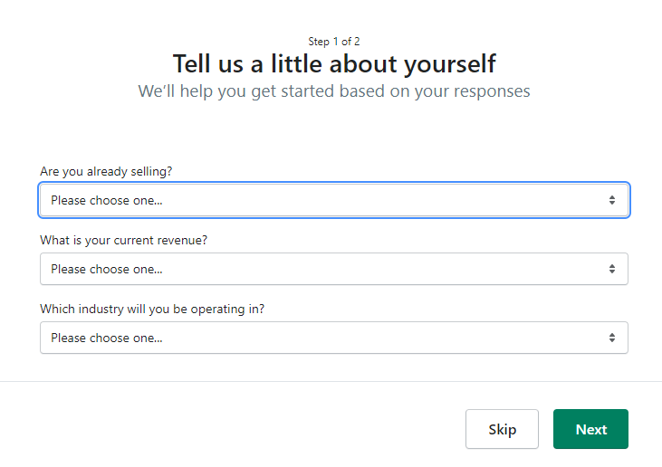Open the "Are you already selling?" dropdown
This screenshot has width=662, height=467.
(x=334, y=200)
